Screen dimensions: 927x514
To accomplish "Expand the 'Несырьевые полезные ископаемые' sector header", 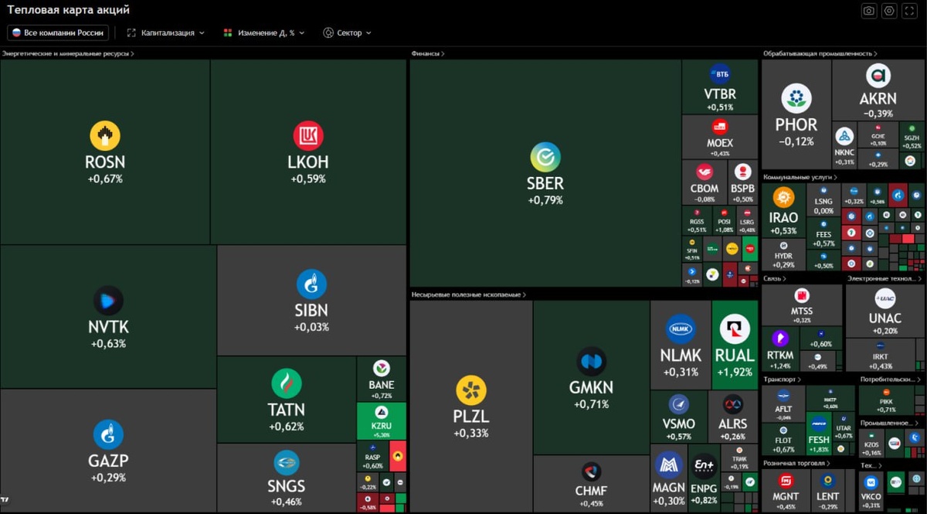I will click(x=469, y=294).
